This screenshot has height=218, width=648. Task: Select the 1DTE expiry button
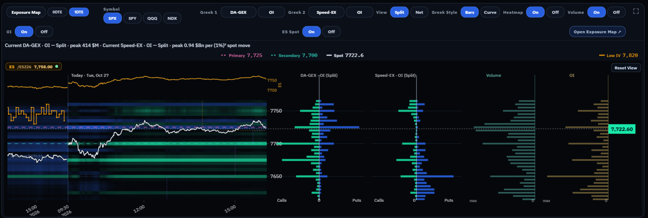79,12
